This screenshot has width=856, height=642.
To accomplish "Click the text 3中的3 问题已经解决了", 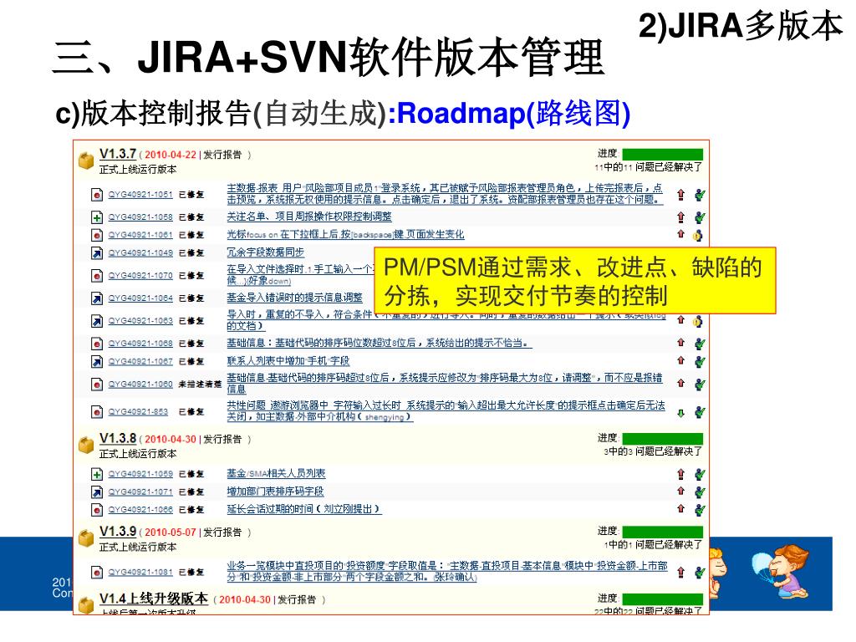I will 653,451.
